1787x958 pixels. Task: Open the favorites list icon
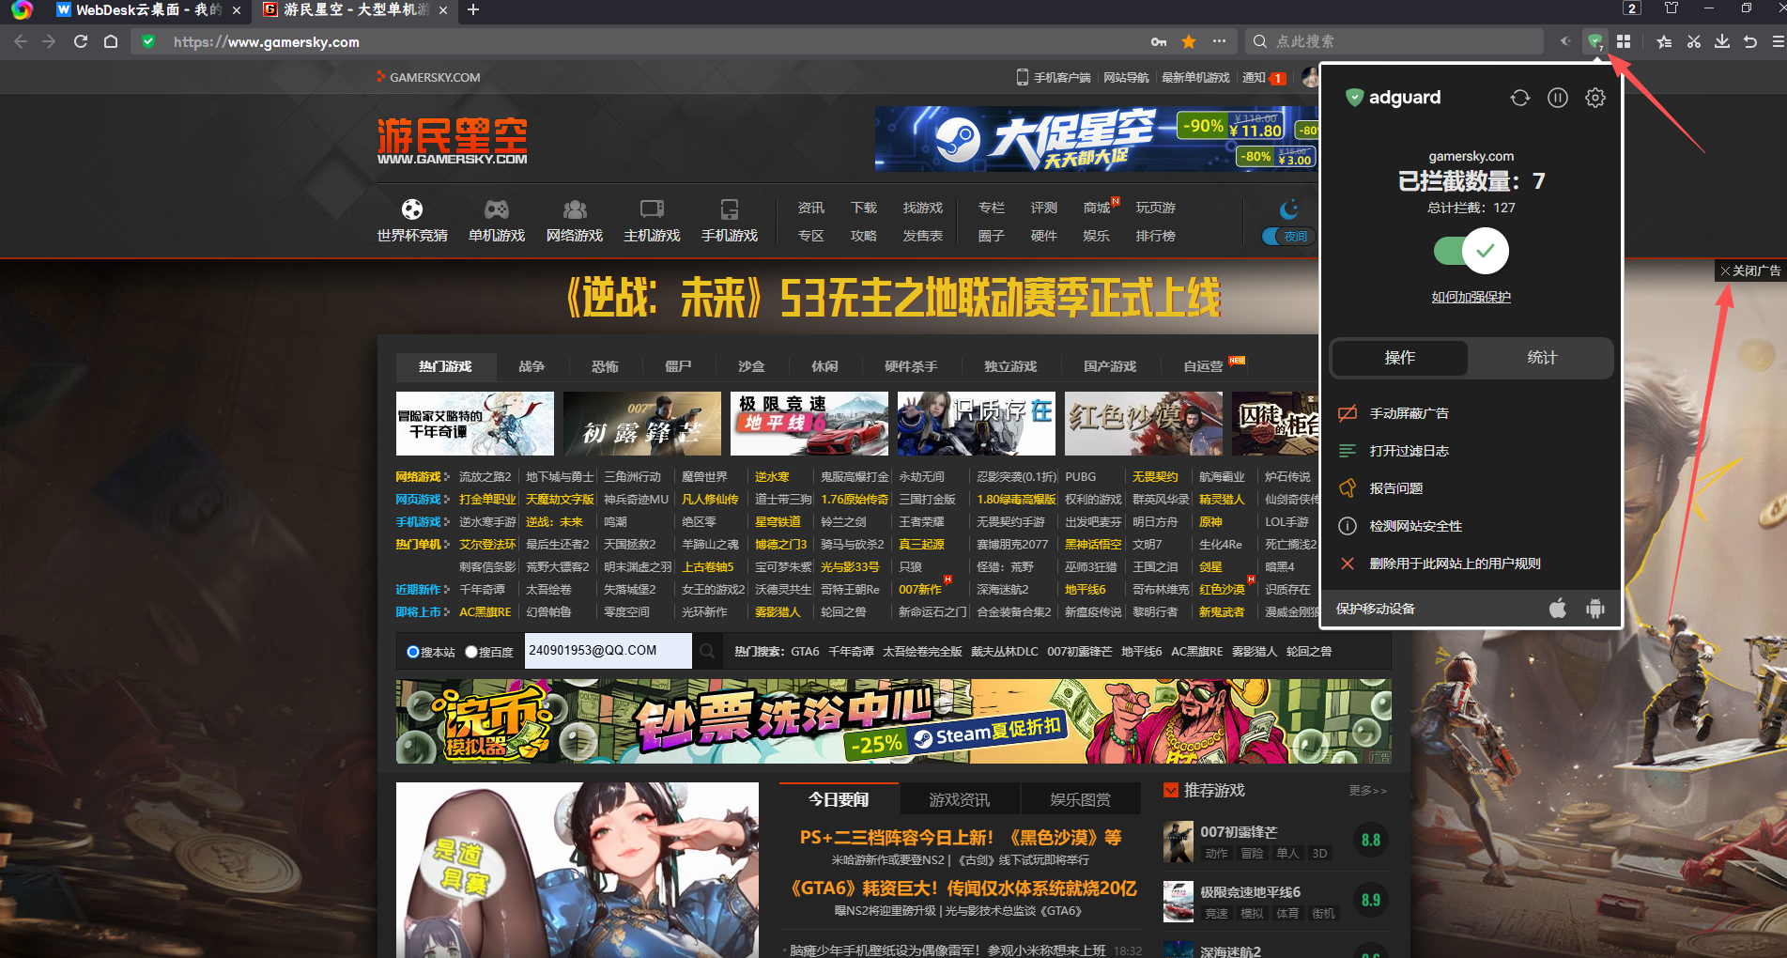[x=1664, y=41]
